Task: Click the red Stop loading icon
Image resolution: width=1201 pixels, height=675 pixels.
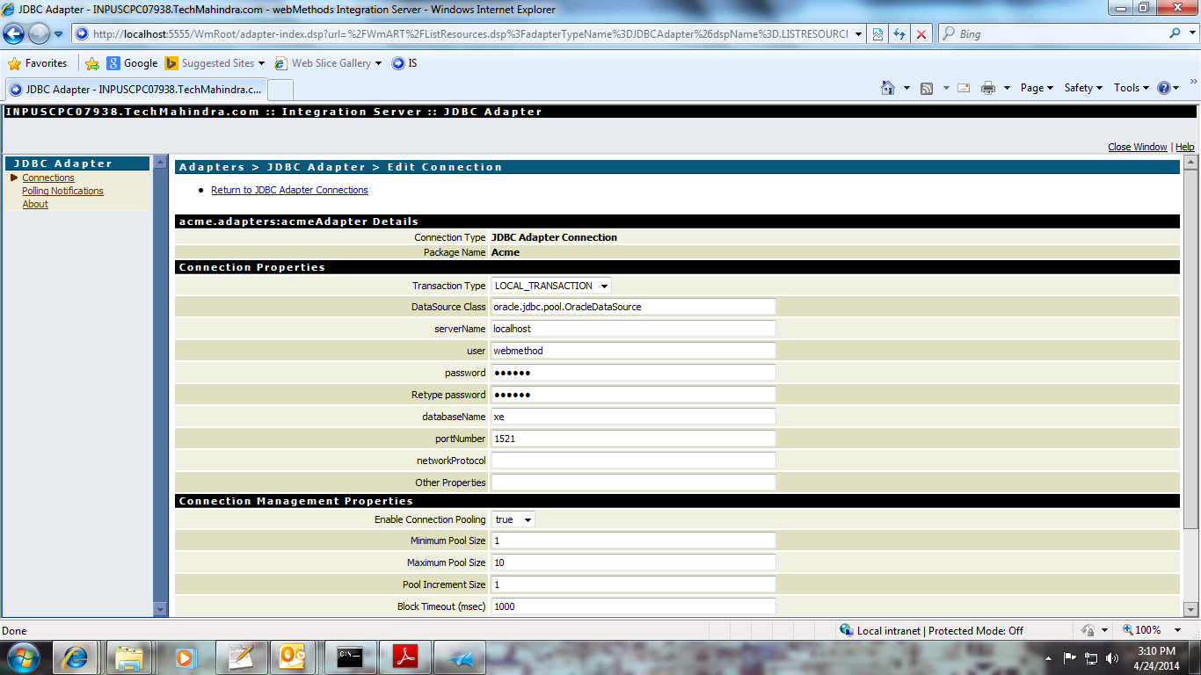Action: 921,33
